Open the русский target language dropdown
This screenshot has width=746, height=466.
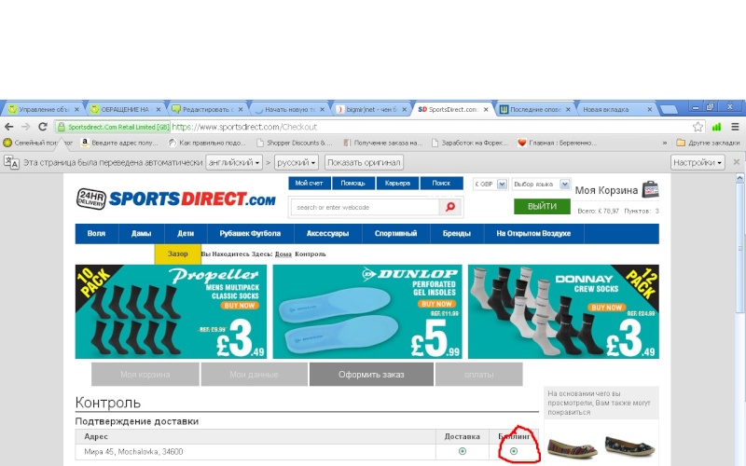[296, 162]
